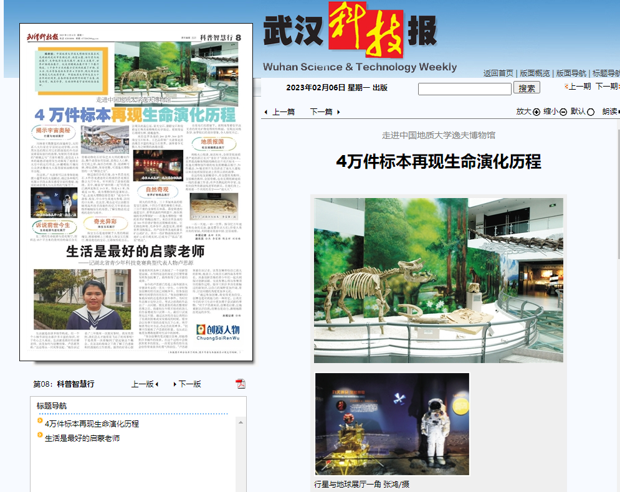The height and width of the screenshot is (492, 620).
Task: Click the left arrow beside 上一篇
Action: pos(266,112)
